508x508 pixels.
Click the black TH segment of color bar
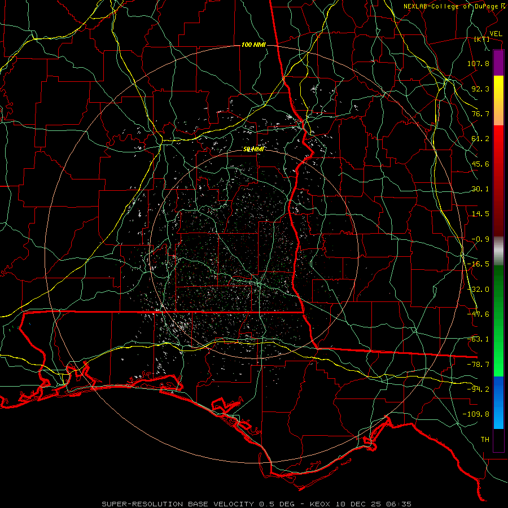pos(498,440)
